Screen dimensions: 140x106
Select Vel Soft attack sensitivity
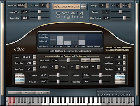tap(20, 80)
